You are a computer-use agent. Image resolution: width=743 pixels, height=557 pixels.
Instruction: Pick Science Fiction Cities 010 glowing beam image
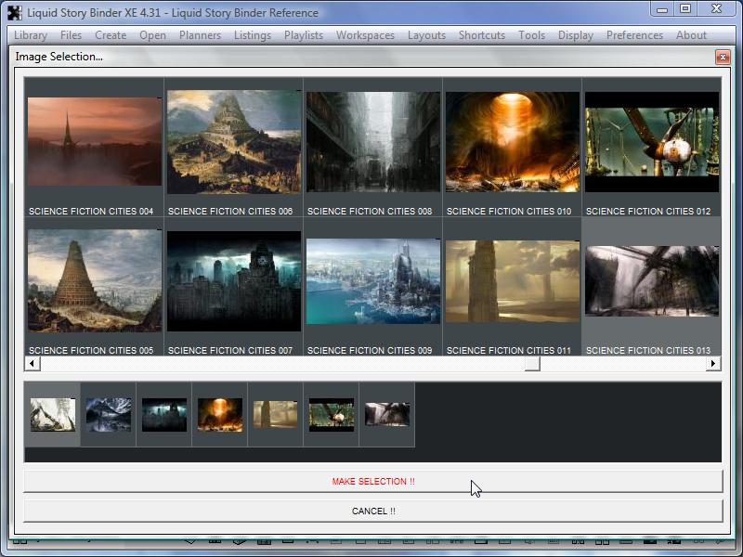512,142
